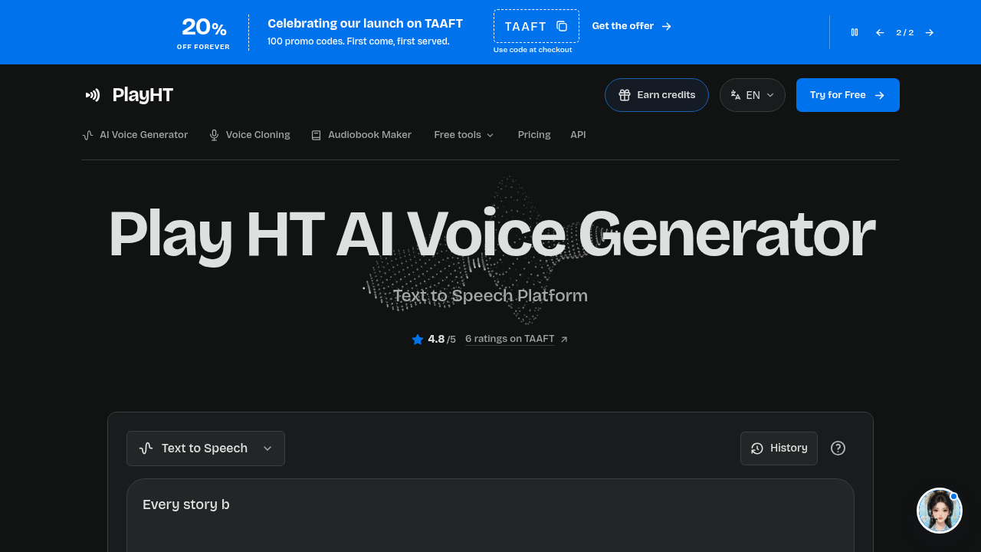
Task: Open Voice Cloning nav item
Action: [250, 135]
